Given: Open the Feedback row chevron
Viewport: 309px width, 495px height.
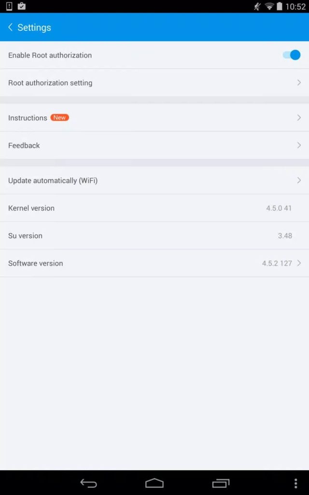Looking at the screenshot, I should coord(298,145).
